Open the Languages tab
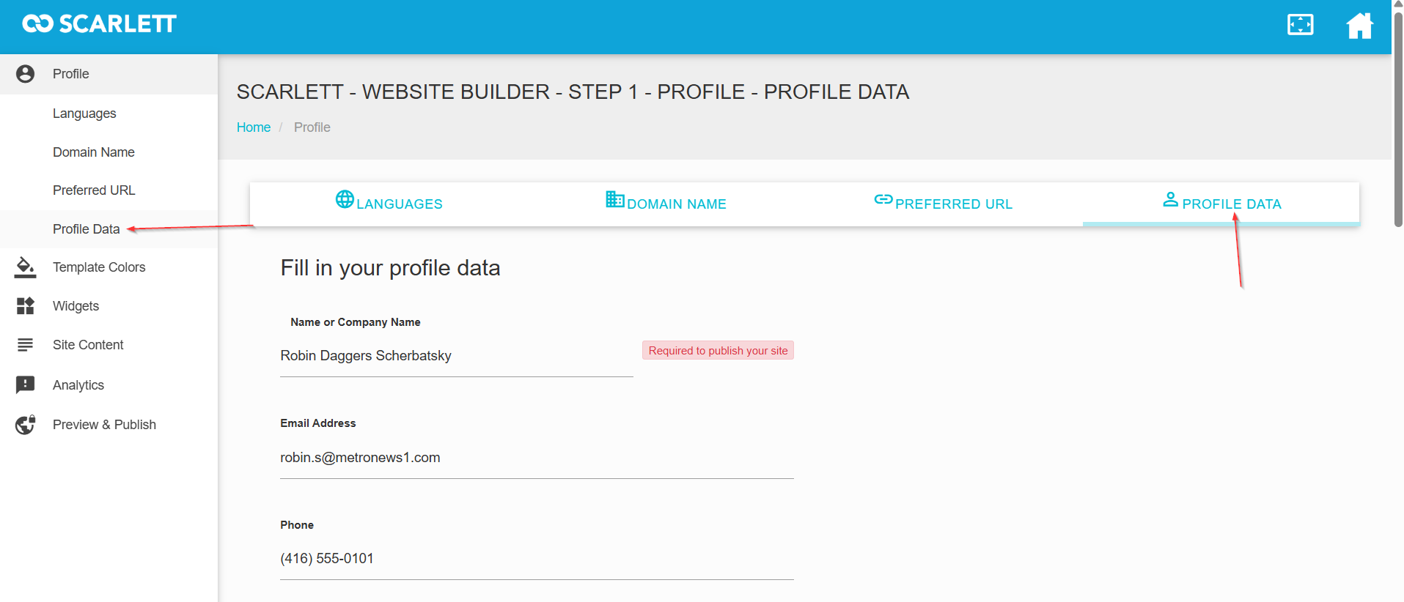This screenshot has width=1404, height=602. [389, 204]
